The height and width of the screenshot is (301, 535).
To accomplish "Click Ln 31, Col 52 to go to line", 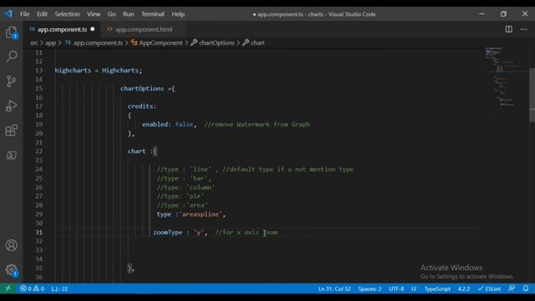I will (x=334, y=288).
